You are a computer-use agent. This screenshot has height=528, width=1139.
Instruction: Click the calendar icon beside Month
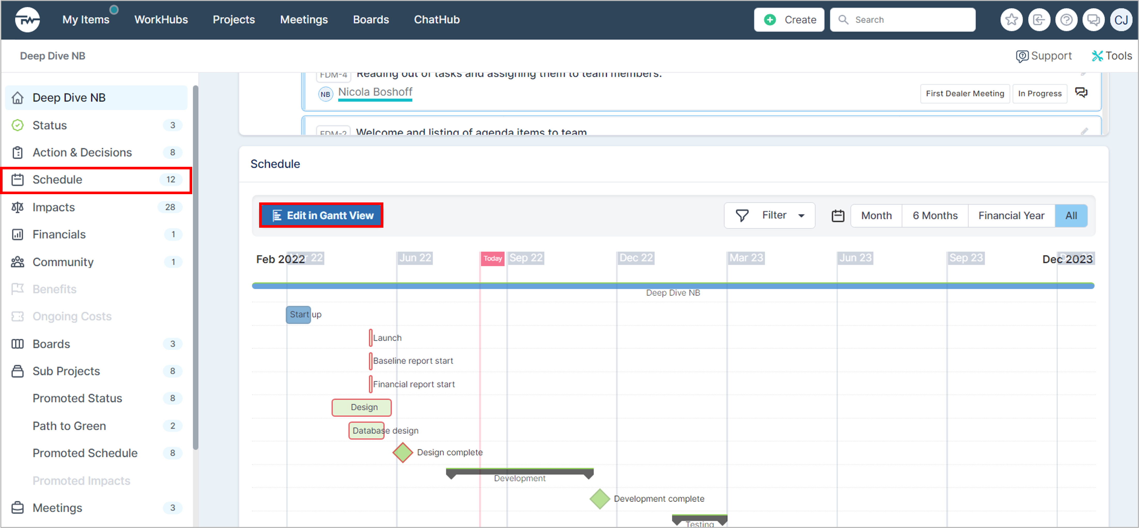tap(838, 216)
